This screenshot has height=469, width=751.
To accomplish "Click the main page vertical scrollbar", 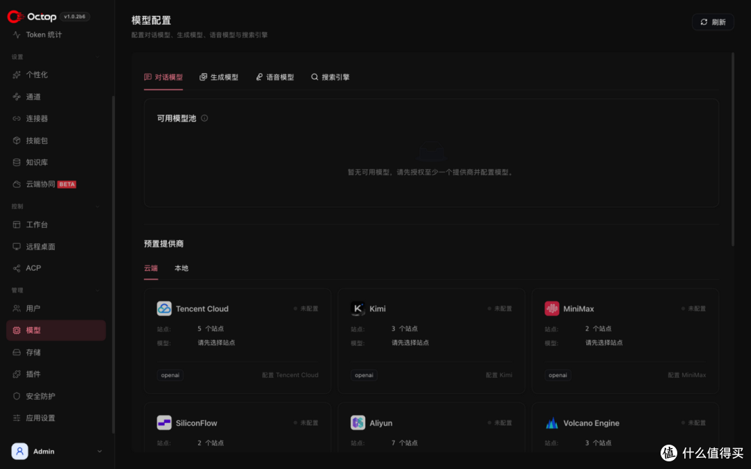I will click(733, 149).
